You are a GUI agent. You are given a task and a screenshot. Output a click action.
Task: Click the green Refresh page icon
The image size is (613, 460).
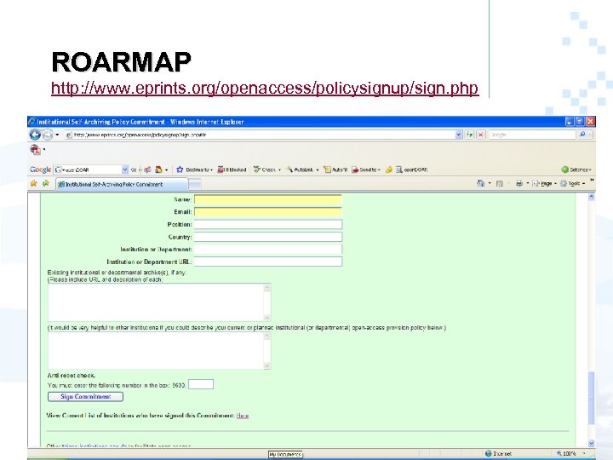pos(470,135)
